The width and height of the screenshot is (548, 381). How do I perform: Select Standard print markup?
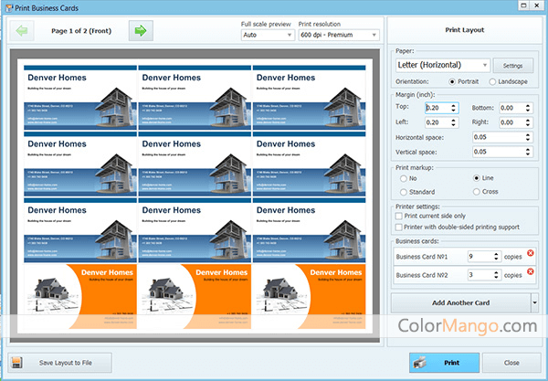click(x=404, y=192)
